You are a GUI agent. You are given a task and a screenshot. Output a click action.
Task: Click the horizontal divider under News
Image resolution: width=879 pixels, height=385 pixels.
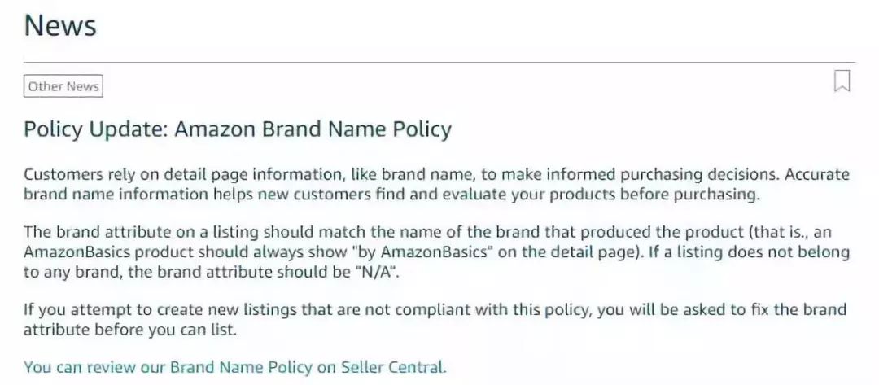(439, 63)
